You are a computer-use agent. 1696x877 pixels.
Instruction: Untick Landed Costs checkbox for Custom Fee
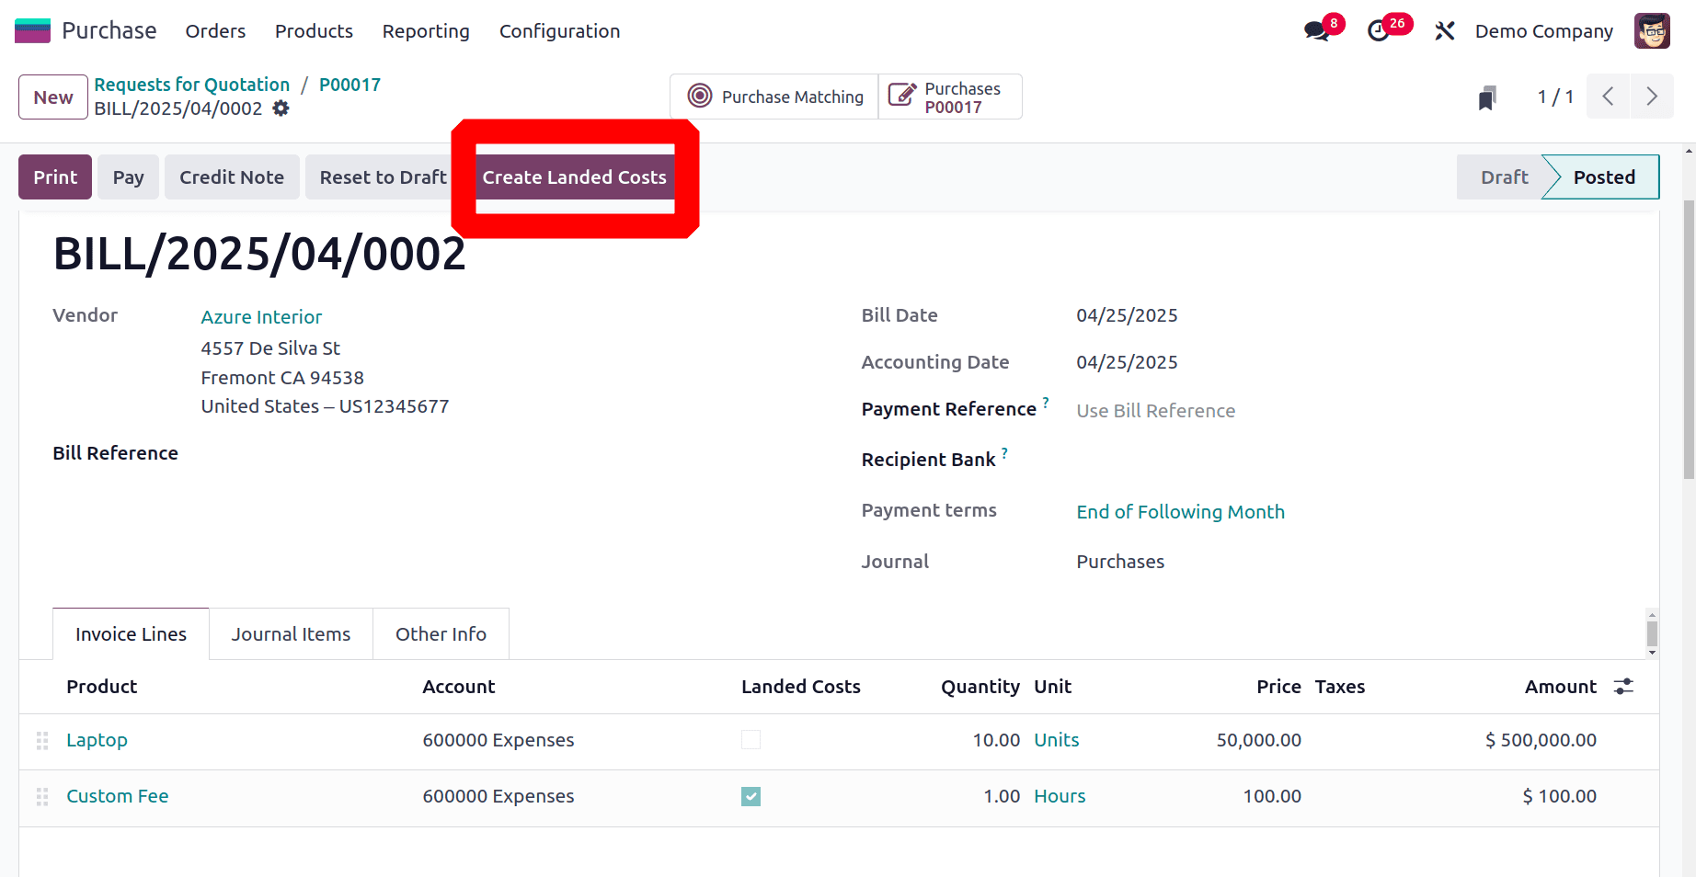[x=751, y=796]
